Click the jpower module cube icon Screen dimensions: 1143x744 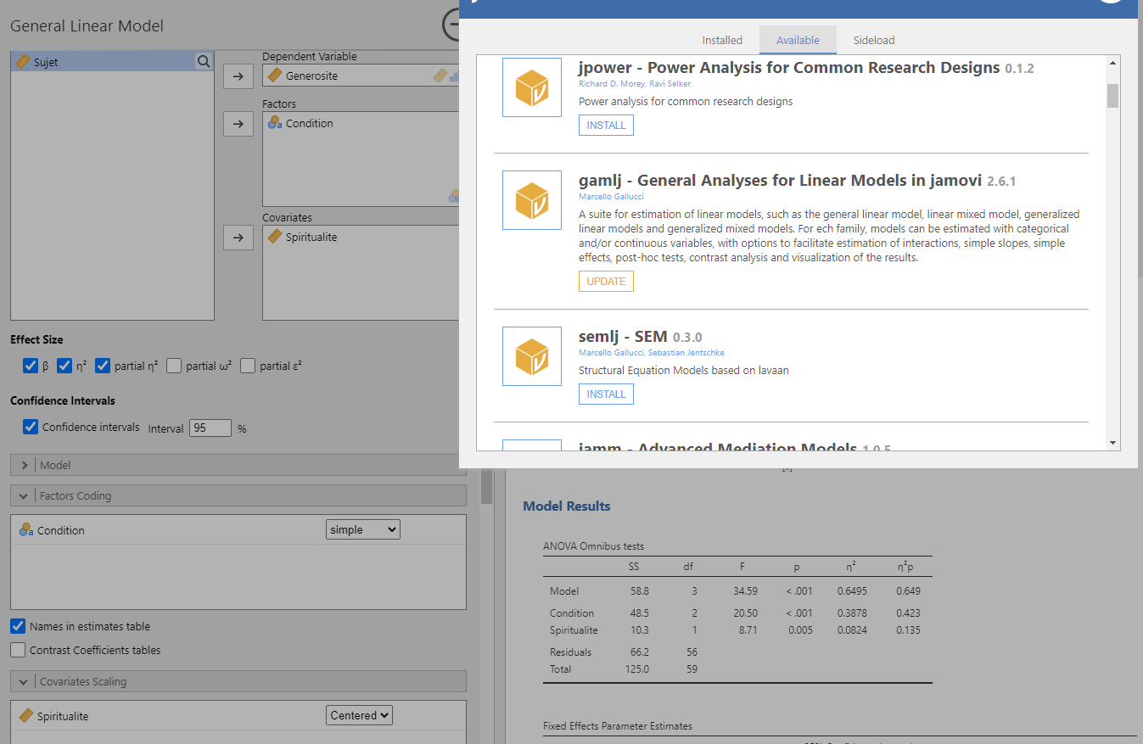coord(532,87)
